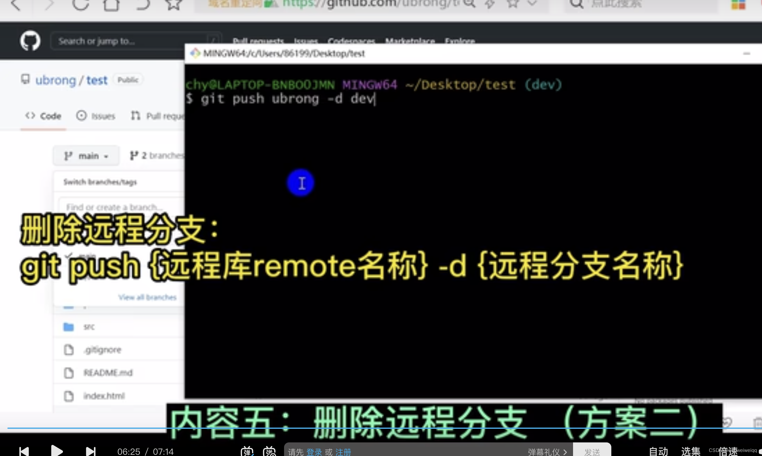762x456 pixels.
Task: Open the View all branches link
Action: coord(147,297)
